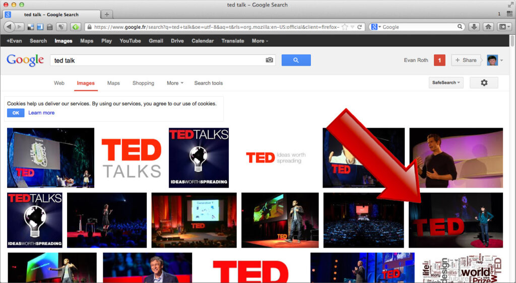Bookmark page with the star icon
This screenshot has width=516, height=283.
345,27
